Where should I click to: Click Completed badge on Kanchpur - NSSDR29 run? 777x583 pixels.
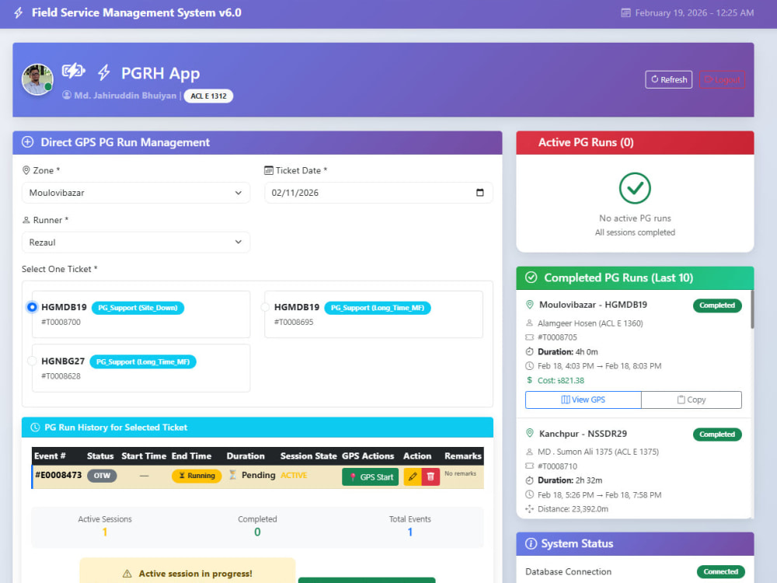(x=717, y=435)
